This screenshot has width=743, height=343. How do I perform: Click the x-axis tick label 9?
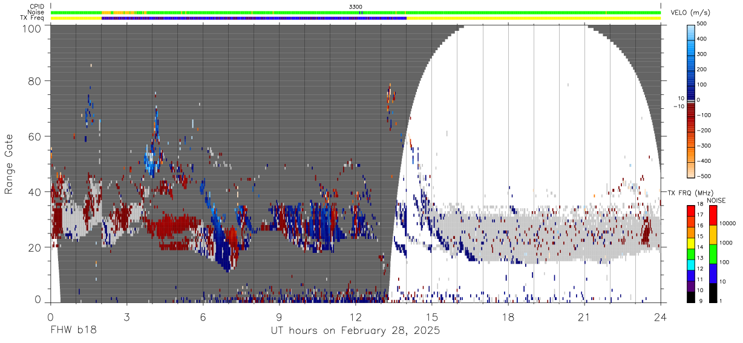279,316
